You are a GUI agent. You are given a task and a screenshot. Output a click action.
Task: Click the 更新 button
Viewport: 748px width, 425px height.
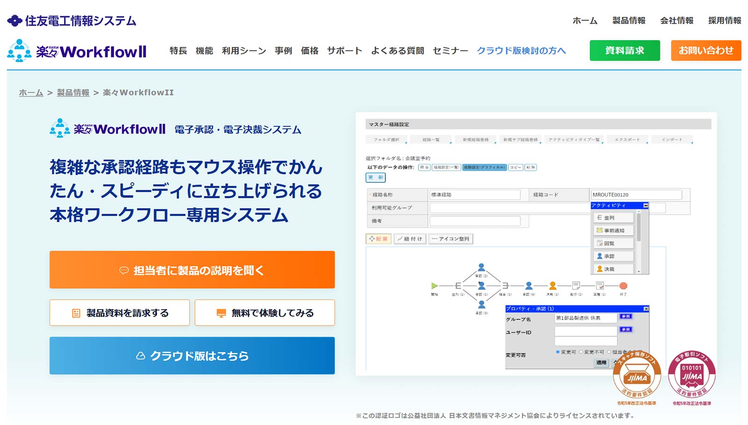375,177
